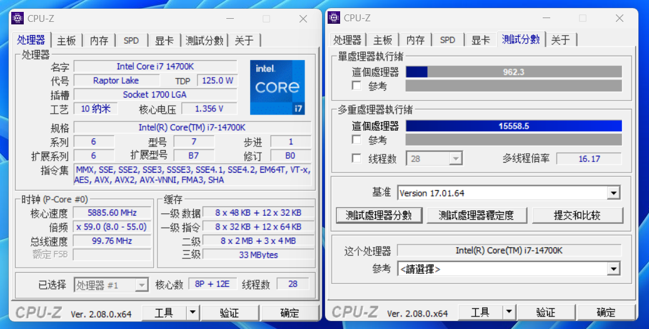Viewport: 649px width, 329px height.
Task: Open 測試分數 tab in left window
Action: point(204,41)
